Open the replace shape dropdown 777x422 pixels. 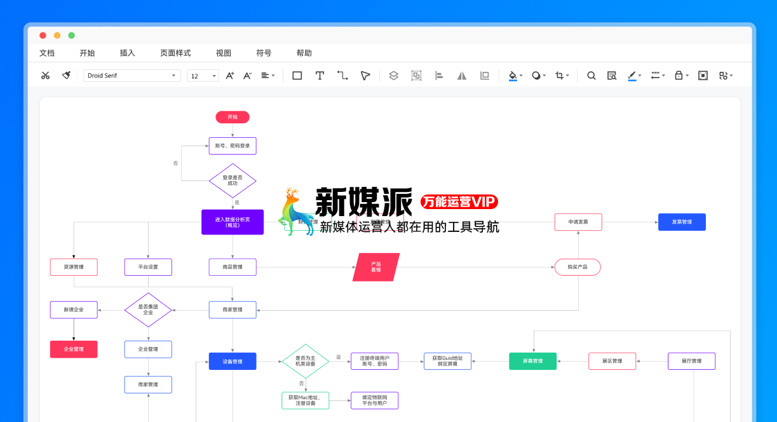point(726,76)
